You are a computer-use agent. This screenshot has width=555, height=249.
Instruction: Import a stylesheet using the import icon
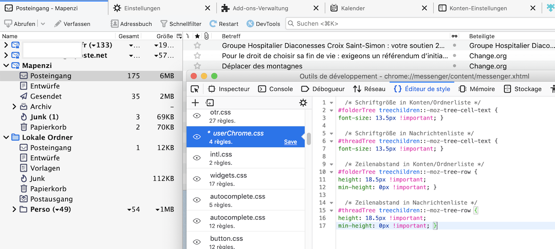(x=210, y=103)
